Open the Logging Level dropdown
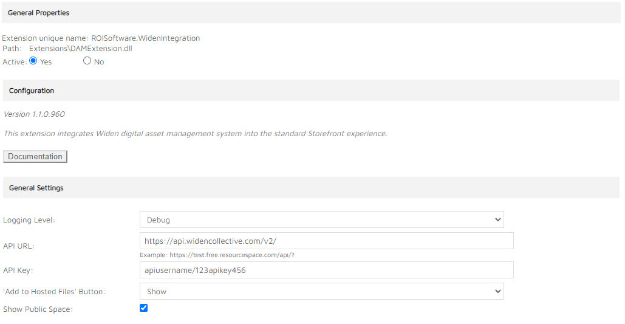The image size is (625, 324). (x=321, y=219)
